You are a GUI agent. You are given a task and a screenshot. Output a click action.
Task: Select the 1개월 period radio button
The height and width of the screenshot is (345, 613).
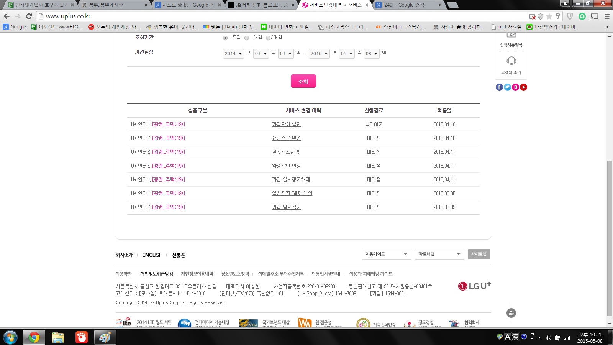247,38
